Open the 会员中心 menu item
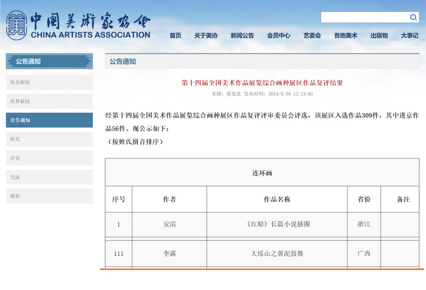Image resolution: width=426 pixels, height=290 pixels. click(x=279, y=36)
